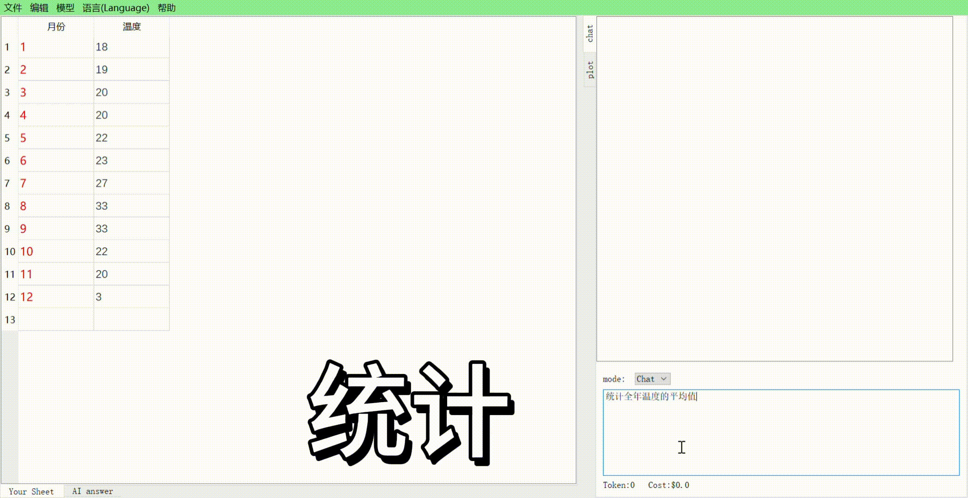This screenshot has height=498, width=968.
Task: Open the 编辑 menu
Action: (39, 8)
